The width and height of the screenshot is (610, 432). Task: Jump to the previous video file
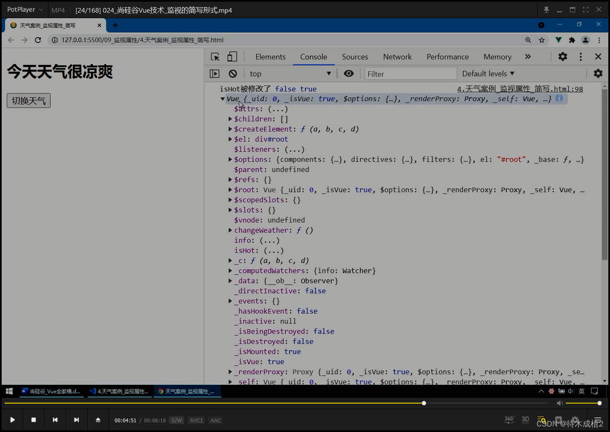click(55, 420)
